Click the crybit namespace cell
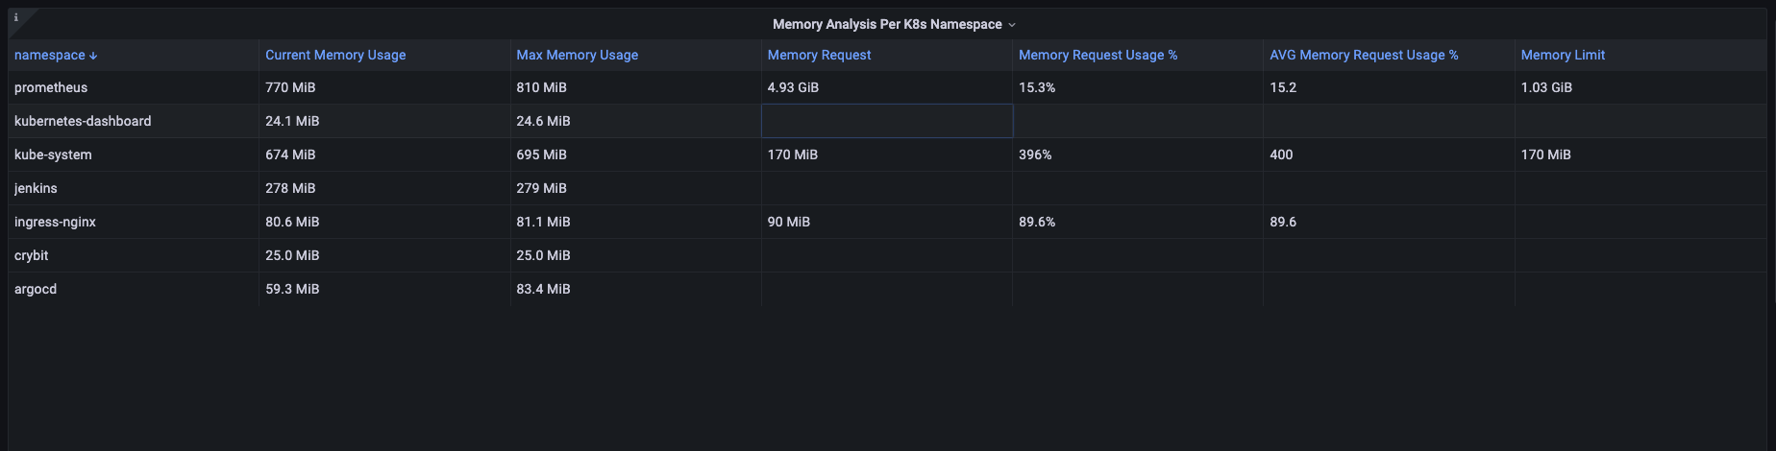Screen dimensions: 1776x451 32,255
